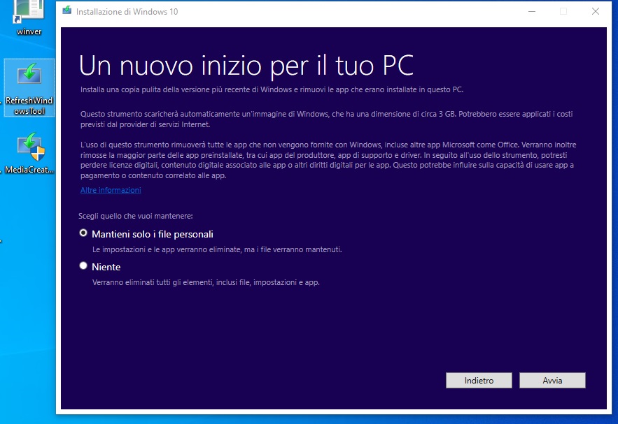Click the Avvia button
Viewport: 618px width, 424px height.
[x=552, y=380]
